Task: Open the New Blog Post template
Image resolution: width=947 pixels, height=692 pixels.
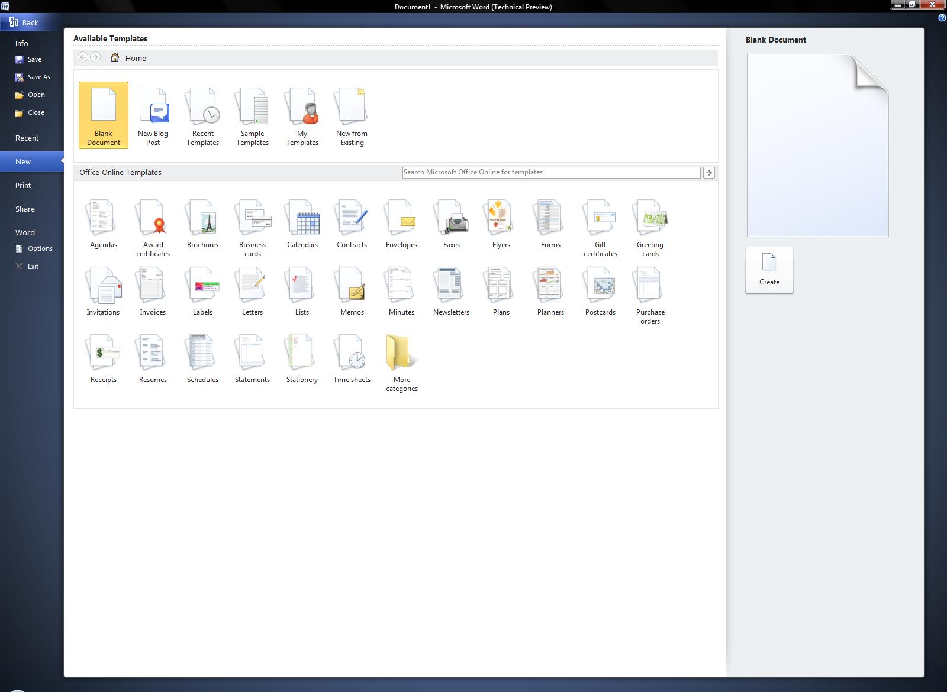Action: tap(153, 117)
